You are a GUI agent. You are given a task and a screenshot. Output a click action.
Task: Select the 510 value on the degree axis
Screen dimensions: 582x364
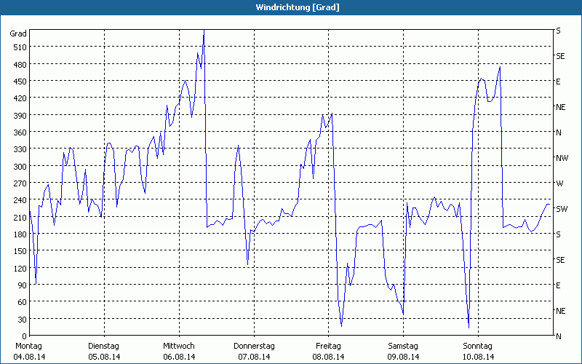point(20,47)
